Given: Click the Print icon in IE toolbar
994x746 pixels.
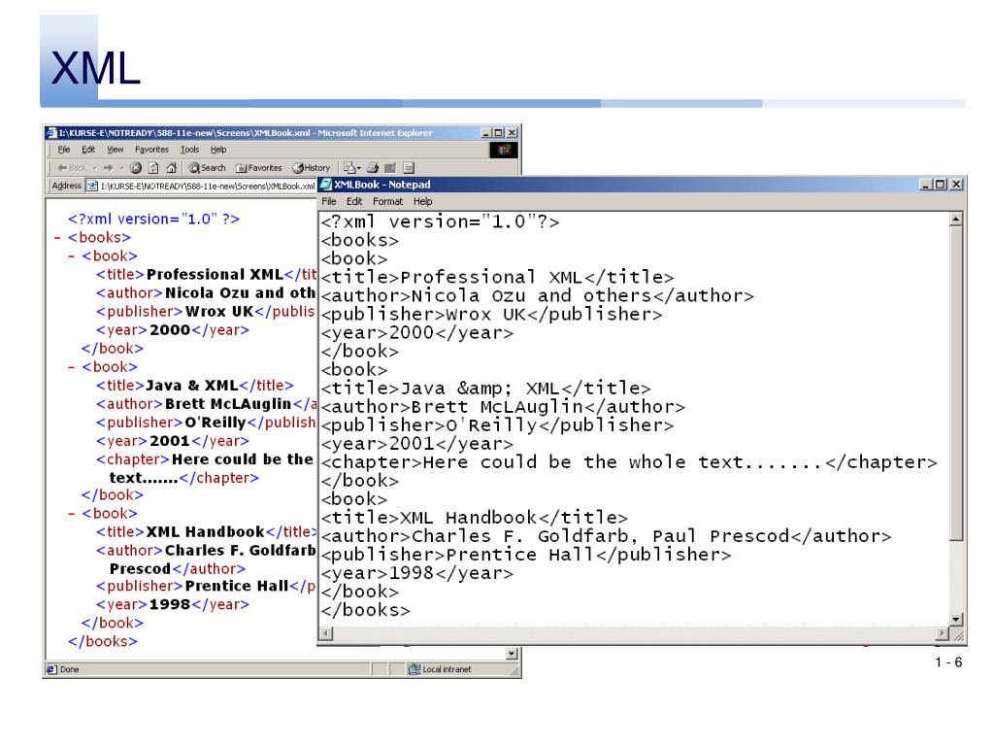Looking at the screenshot, I should (x=373, y=168).
